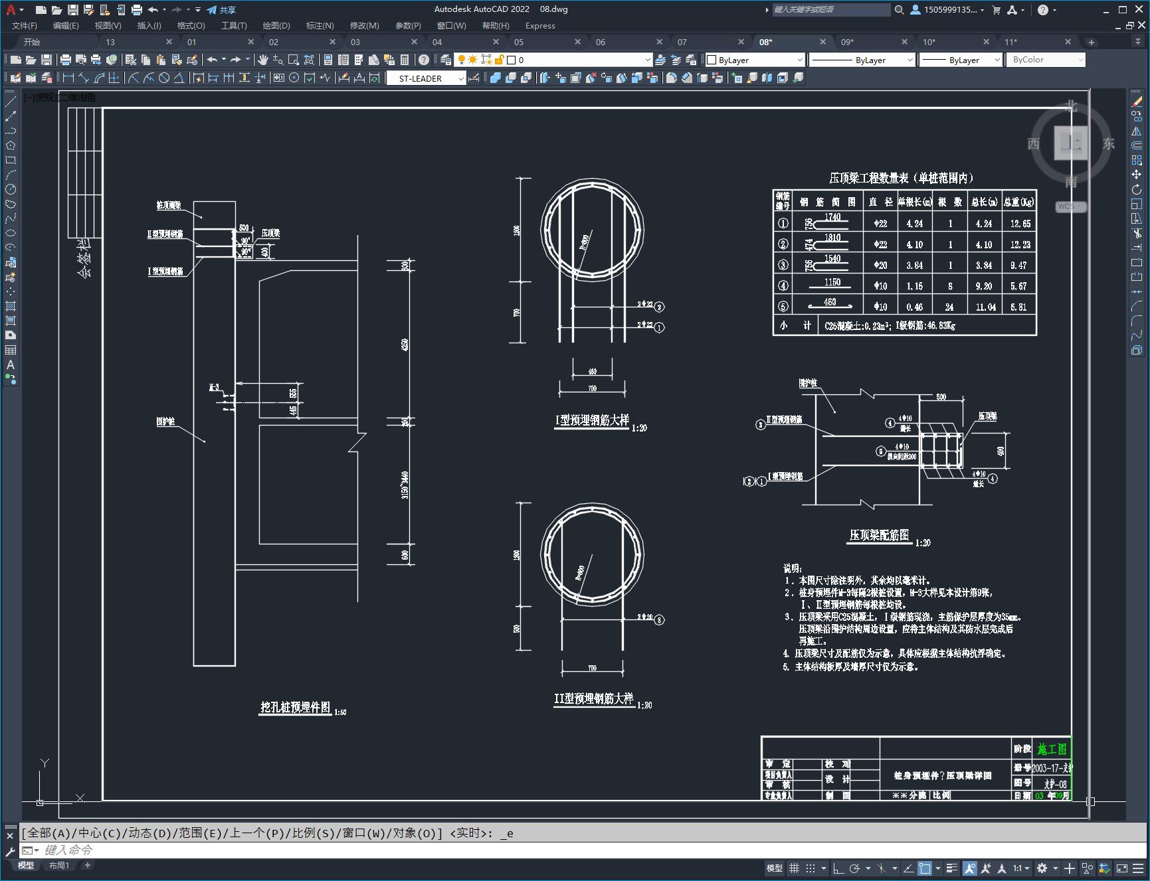Open the 文件(F) menu
Image resolution: width=1150 pixels, height=881 pixels.
point(25,26)
